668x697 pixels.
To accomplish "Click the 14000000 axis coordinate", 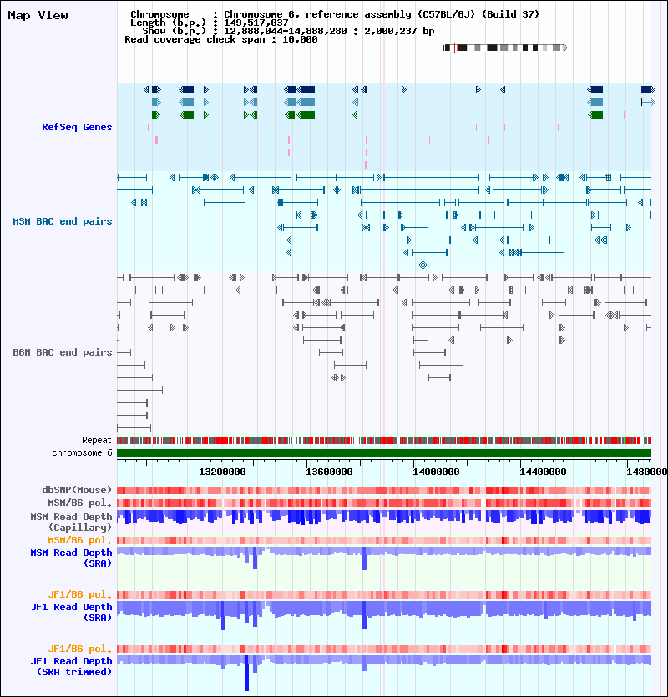I will tap(436, 472).
